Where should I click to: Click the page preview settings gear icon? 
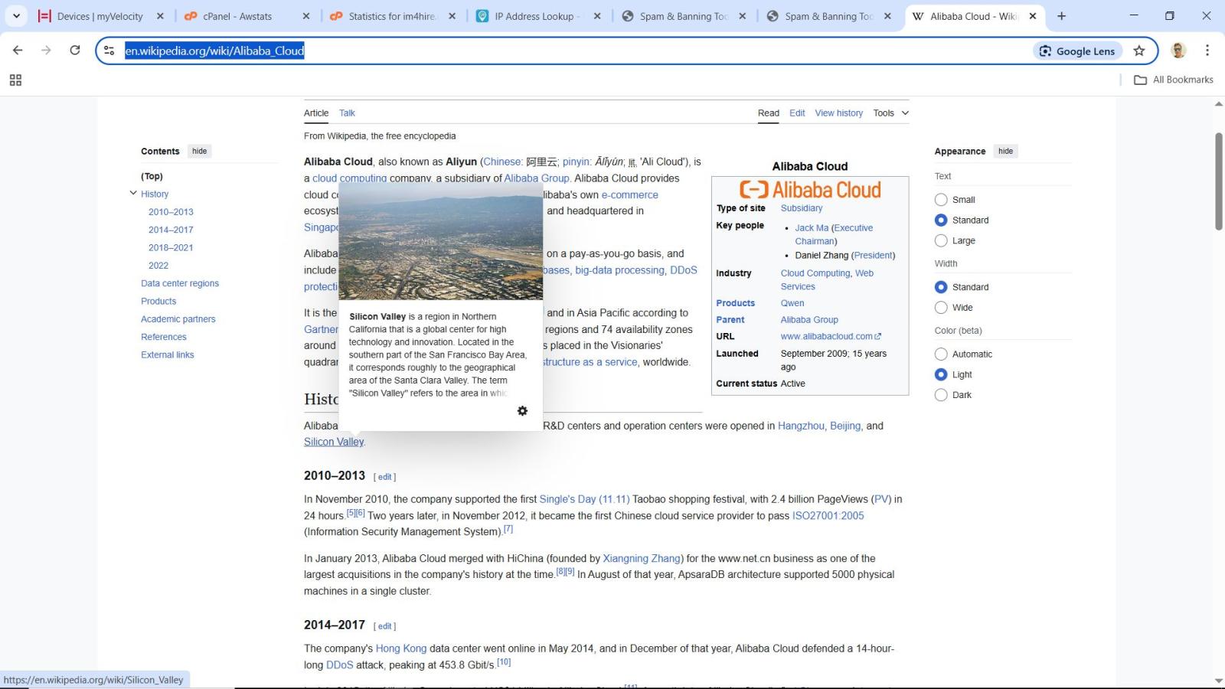coord(522,411)
